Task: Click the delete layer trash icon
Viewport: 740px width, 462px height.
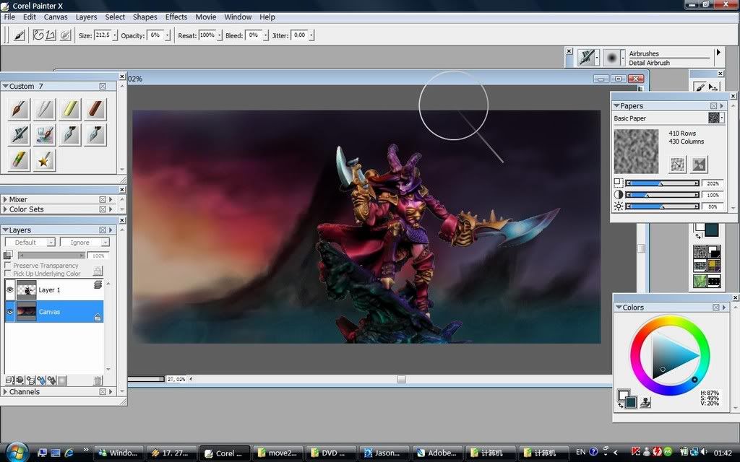Action: click(98, 380)
